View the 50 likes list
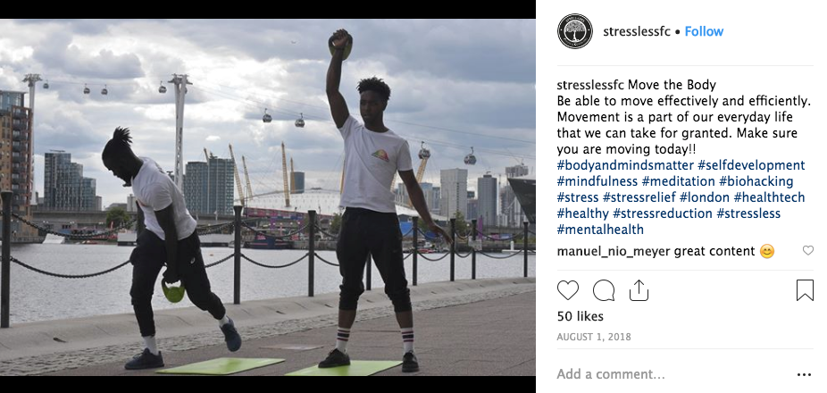 [x=581, y=316]
